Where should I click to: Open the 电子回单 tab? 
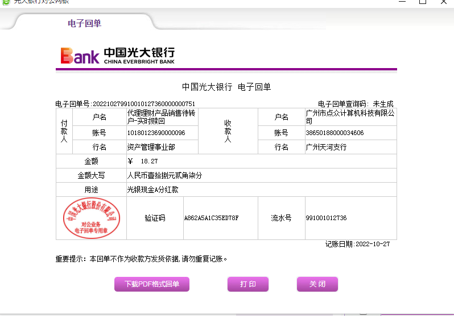click(x=84, y=23)
